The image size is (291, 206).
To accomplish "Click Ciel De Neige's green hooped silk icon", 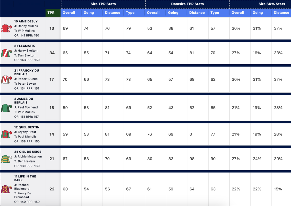I will (5, 159).
